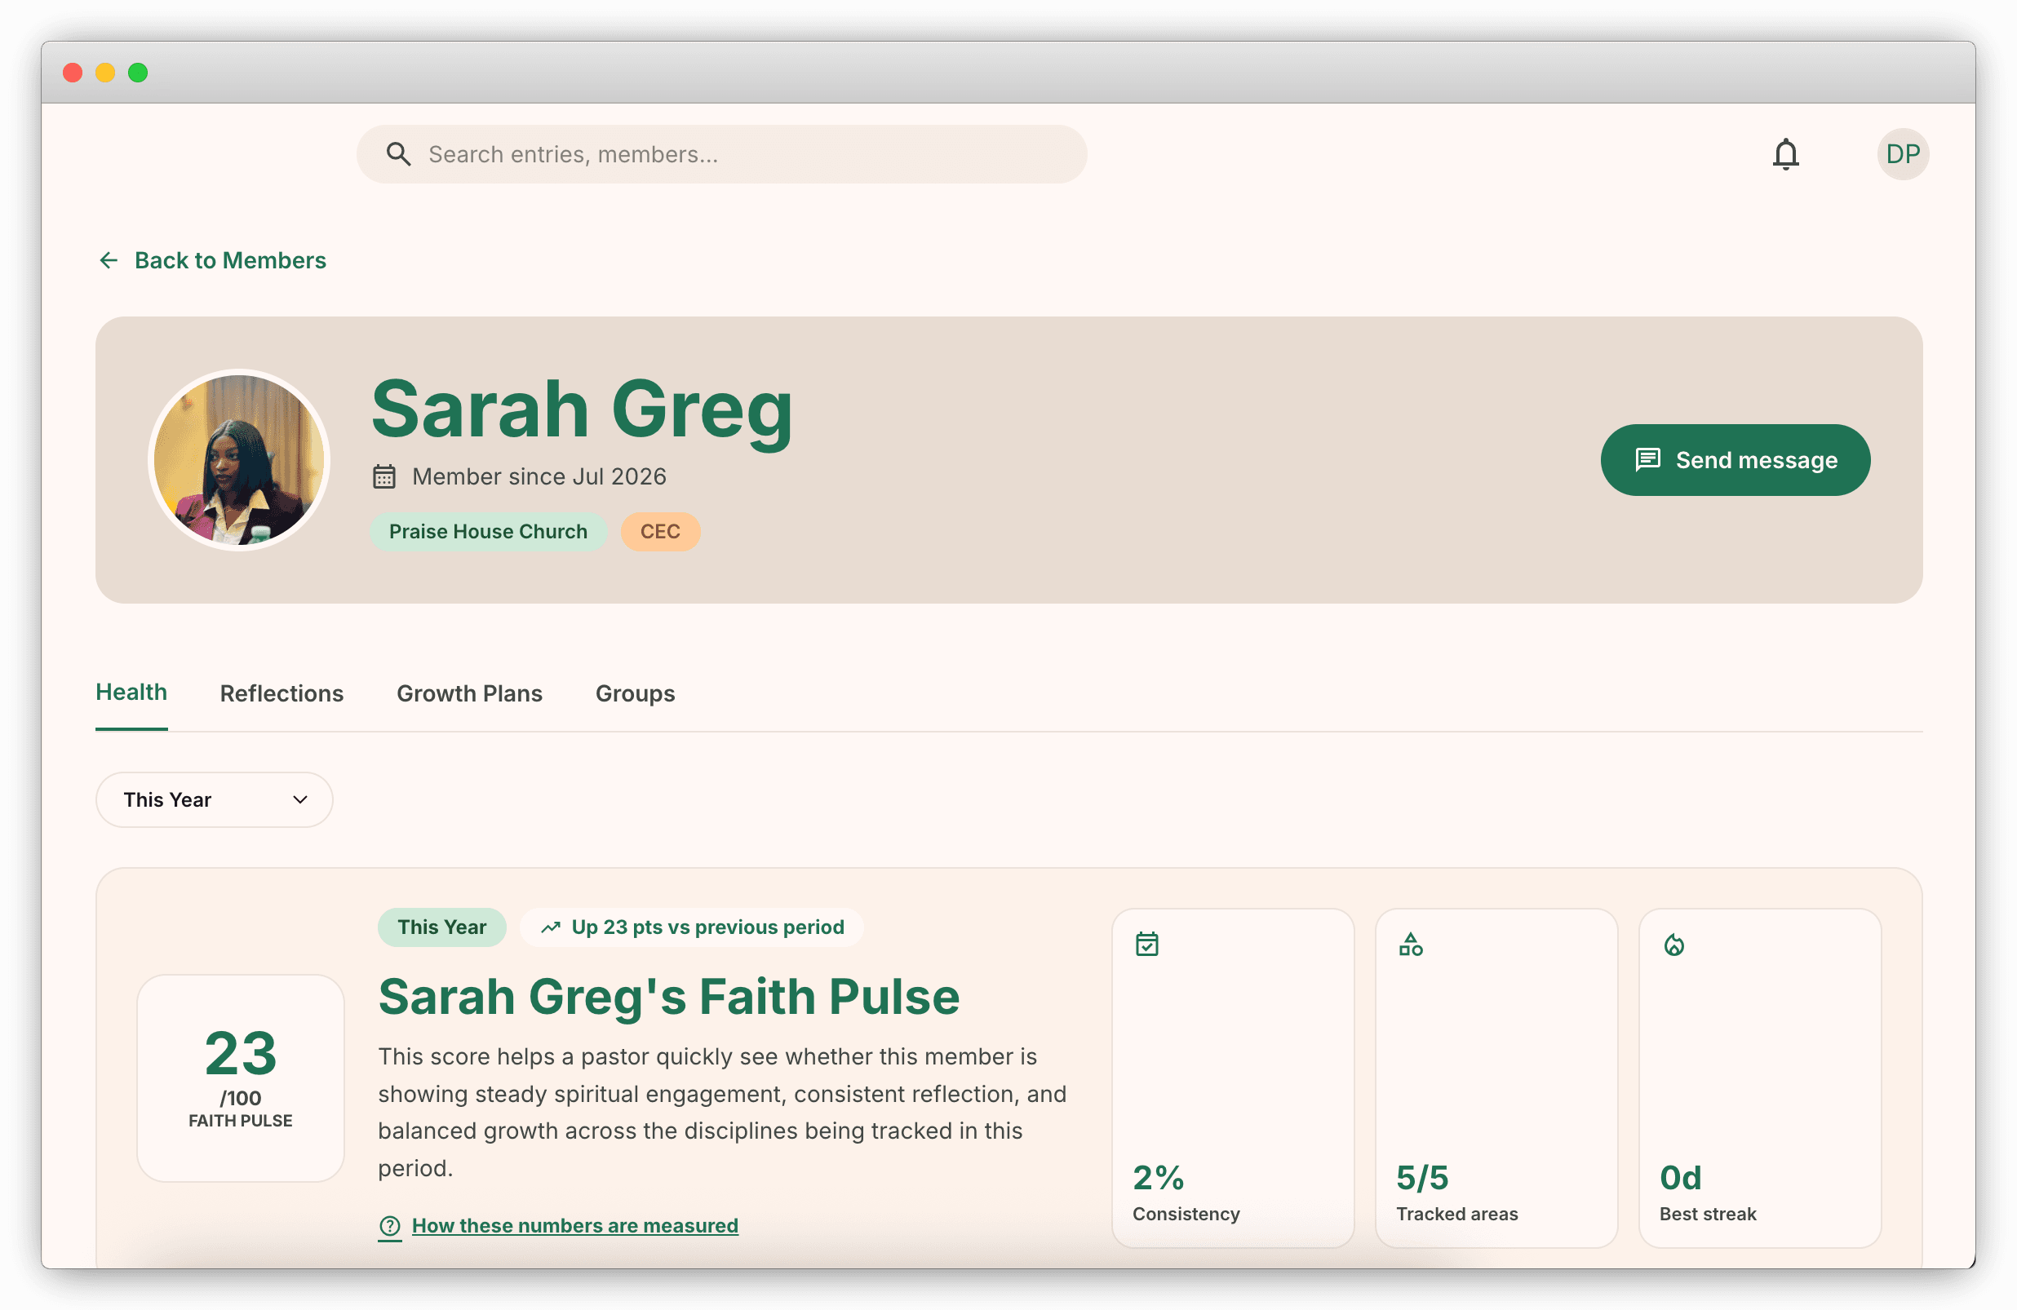Viewport: 2017px width, 1310px height.
Task: Click the question-mark help icon
Action: pos(390,1226)
